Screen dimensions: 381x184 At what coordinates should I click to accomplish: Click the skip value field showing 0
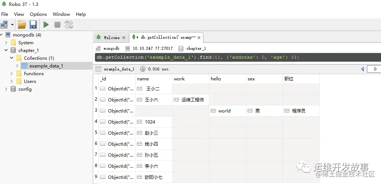[374, 69]
